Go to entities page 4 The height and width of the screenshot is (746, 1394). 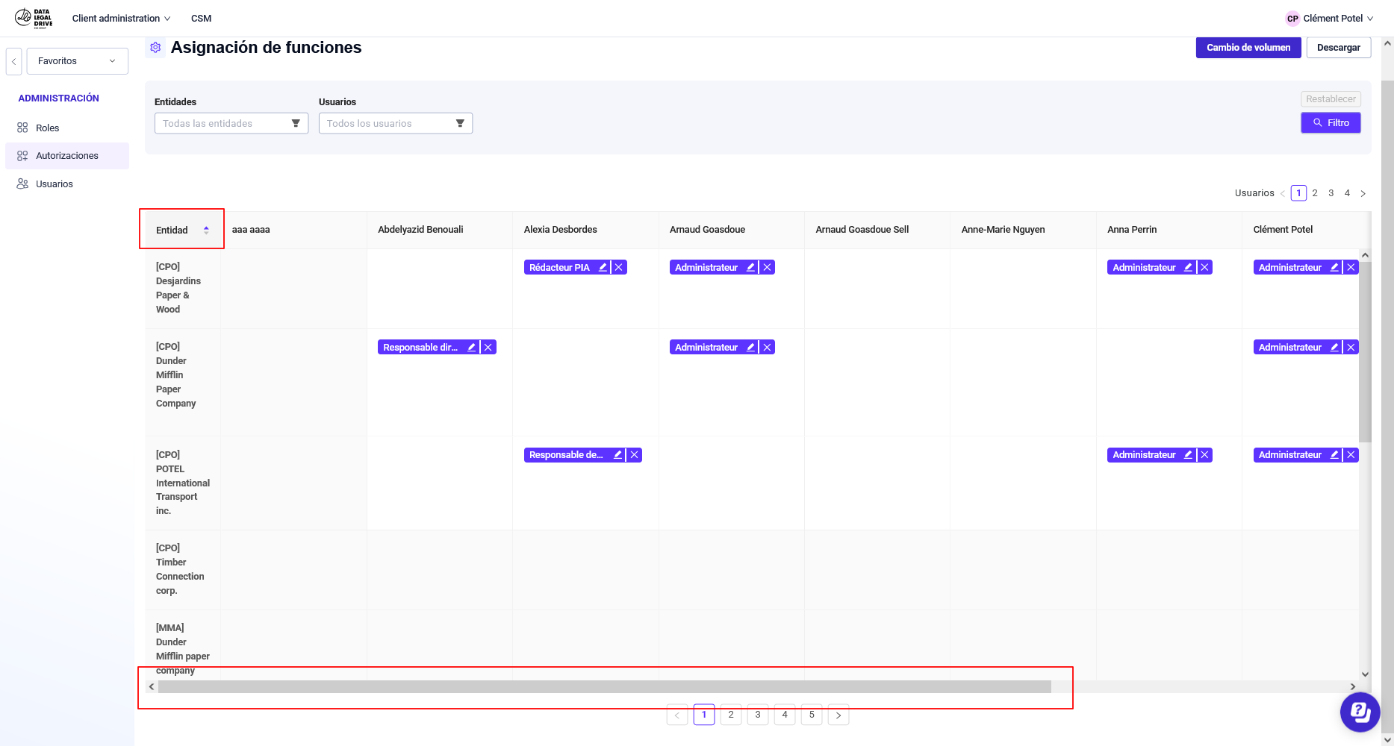pos(785,715)
